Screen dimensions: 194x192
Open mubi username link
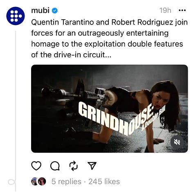(40, 10)
